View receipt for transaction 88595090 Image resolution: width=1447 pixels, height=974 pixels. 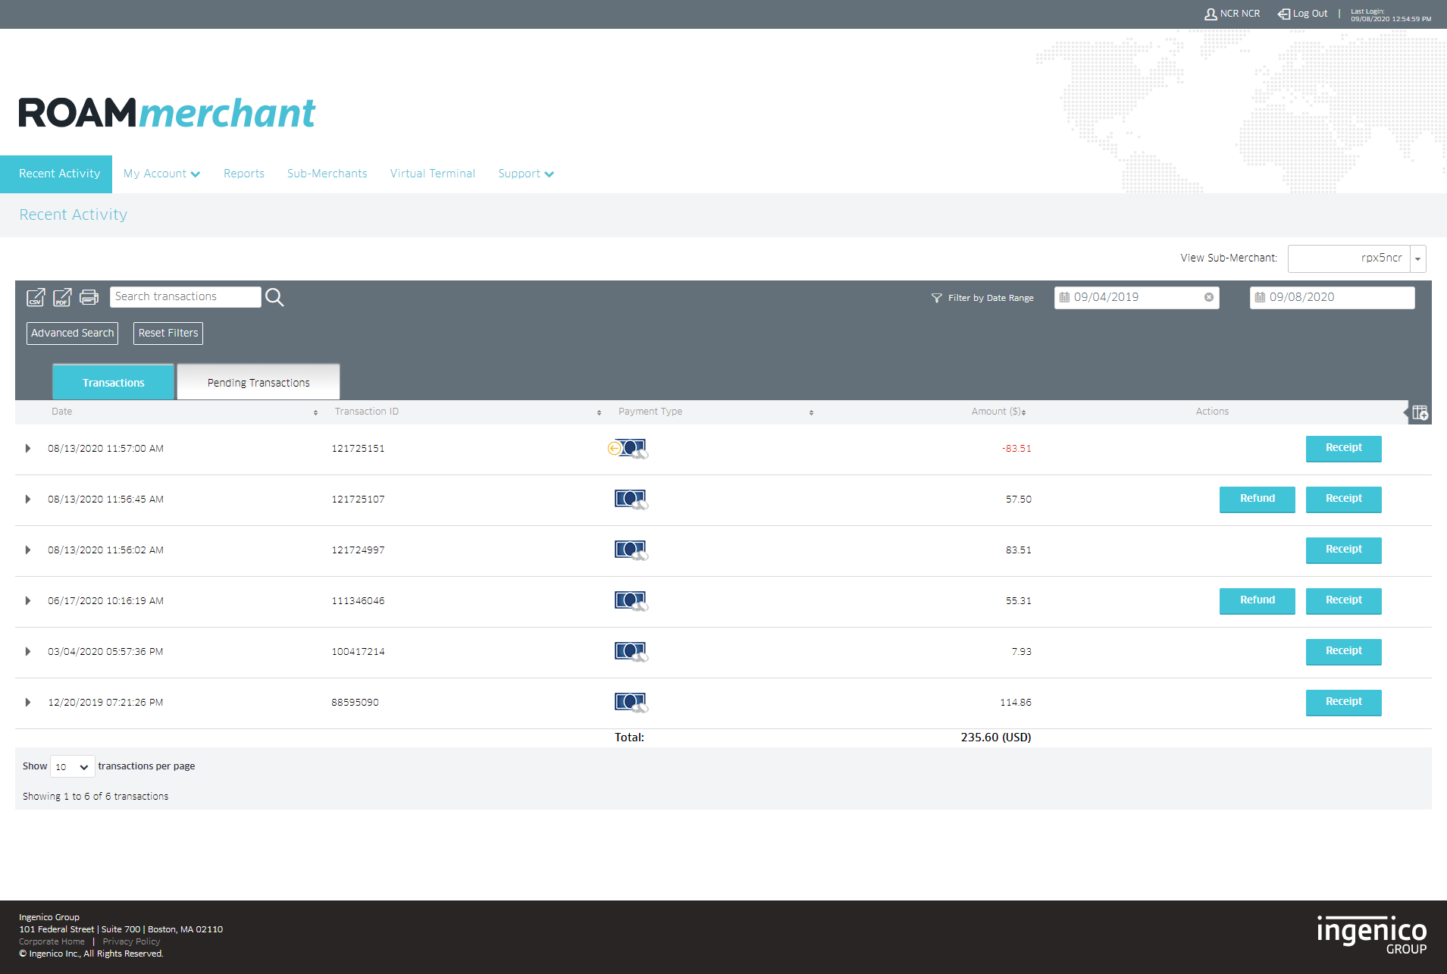click(x=1344, y=703)
